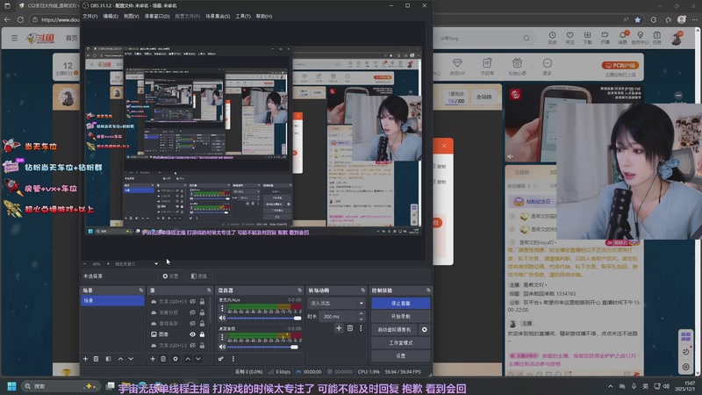Click Douyu search box in browser
This screenshot has width=702, height=395.
click(484, 39)
